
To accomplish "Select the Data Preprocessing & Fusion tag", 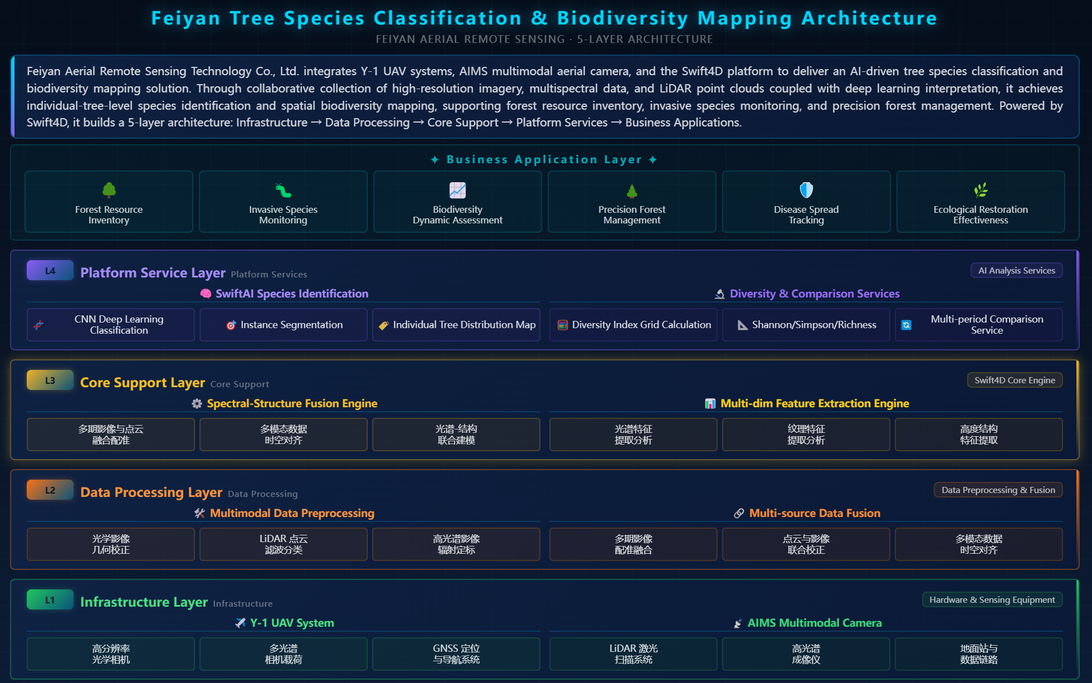I will click(998, 490).
